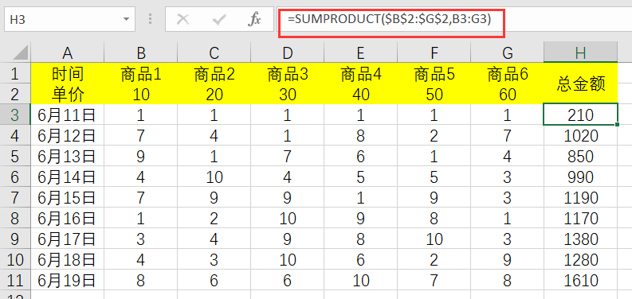
Task: Click into the SUMPRODUCT formula bar text
Action: (x=389, y=18)
